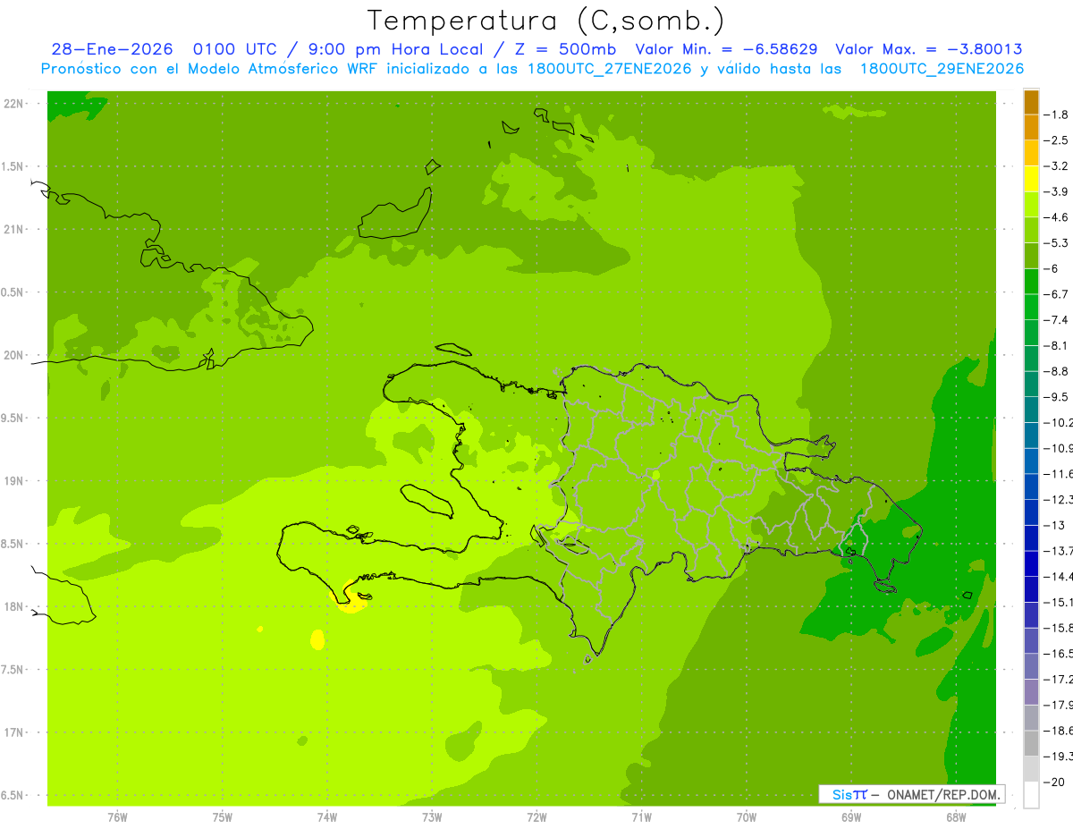Click the 21N latitude label
This screenshot has height=829, width=1073.
14,230
